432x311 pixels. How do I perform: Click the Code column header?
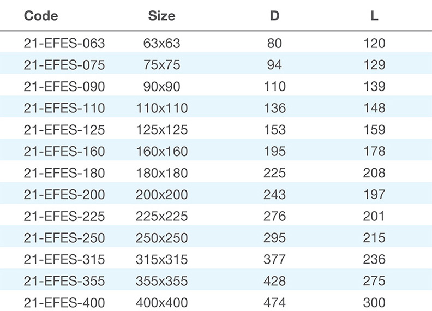[41, 16]
